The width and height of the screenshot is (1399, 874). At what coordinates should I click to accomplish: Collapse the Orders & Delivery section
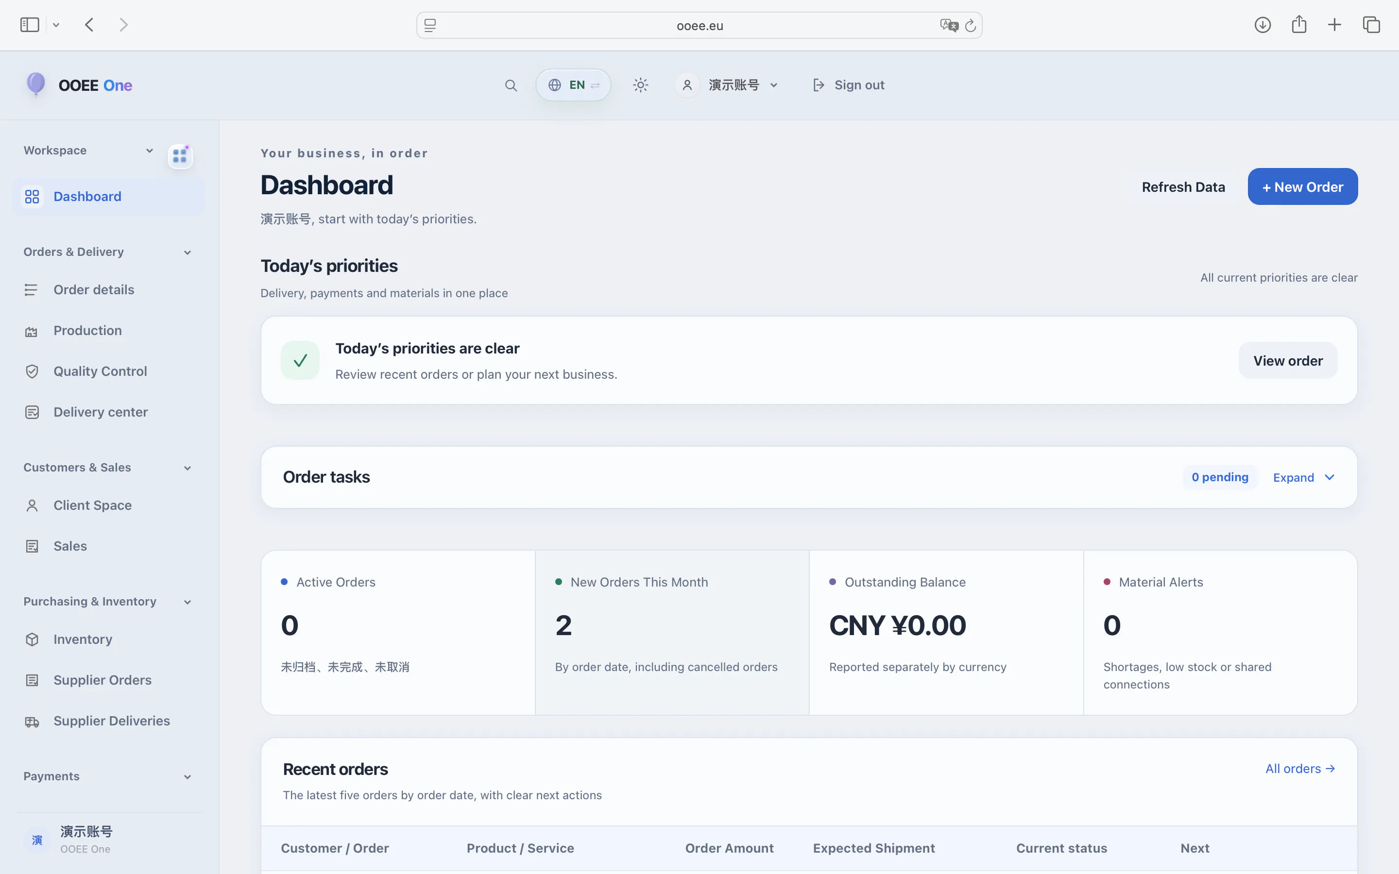[188, 252]
